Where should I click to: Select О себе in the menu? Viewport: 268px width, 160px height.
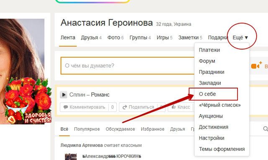tap(207, 94)
